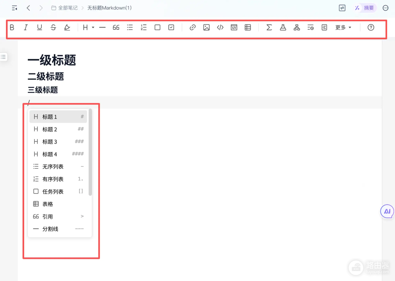Open the outline panel toggle
The height and width of the screenshot is (281, 395).
pyautogui.click(x=3, y=57)
